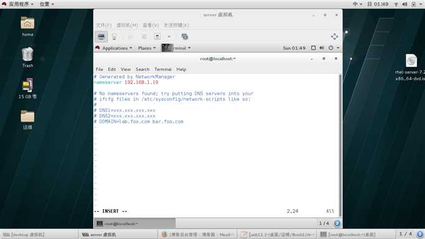Click the nameserver IP 192.168.1.19
The image size is (425, 239).
(x=141, y=82)
